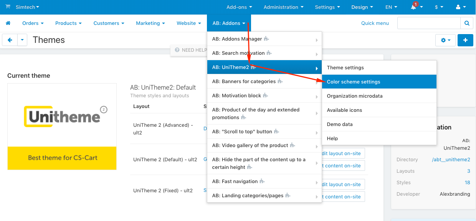The width and height of the screenshot is (476, 221).
Task: Select AB: Motivation block item
Action: coord(264,95)
